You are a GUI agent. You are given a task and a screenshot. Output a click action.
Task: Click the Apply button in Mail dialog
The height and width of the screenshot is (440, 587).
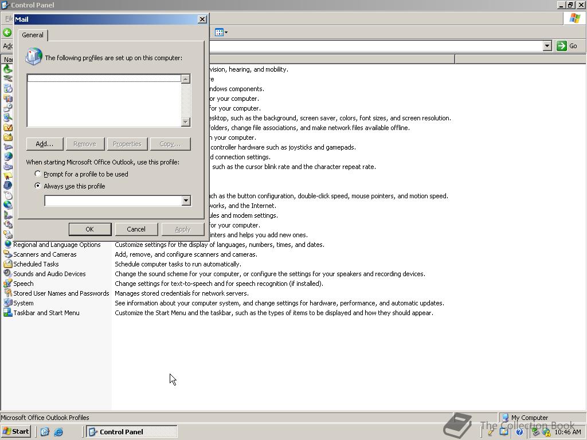point(183,229)
